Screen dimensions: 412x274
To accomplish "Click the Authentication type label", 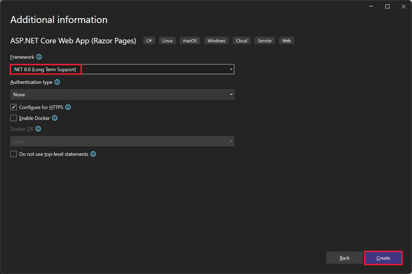I will [x=31, y=82].
